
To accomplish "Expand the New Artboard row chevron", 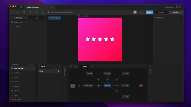I will pos(43,22).
